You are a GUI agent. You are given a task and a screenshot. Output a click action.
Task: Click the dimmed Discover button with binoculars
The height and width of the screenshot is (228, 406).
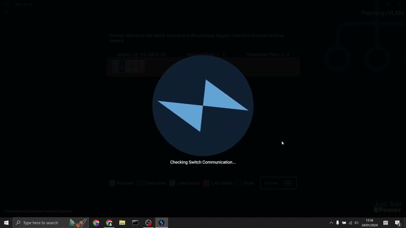coord(278,183)
